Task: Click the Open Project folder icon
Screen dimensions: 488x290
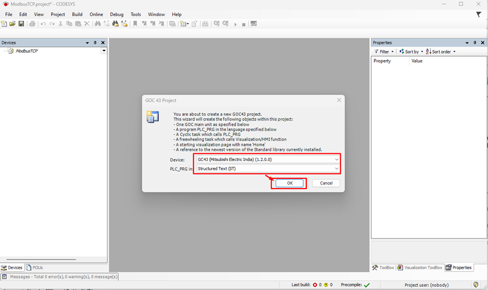Action: click(x=12, y=24)
